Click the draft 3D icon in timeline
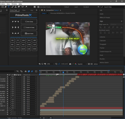125x119 pixels. [21, 71]
